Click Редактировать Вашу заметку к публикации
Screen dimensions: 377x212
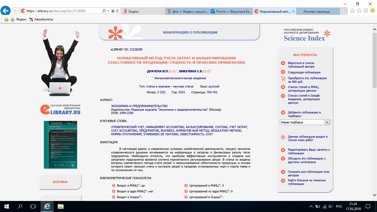(x=309, y=151)
